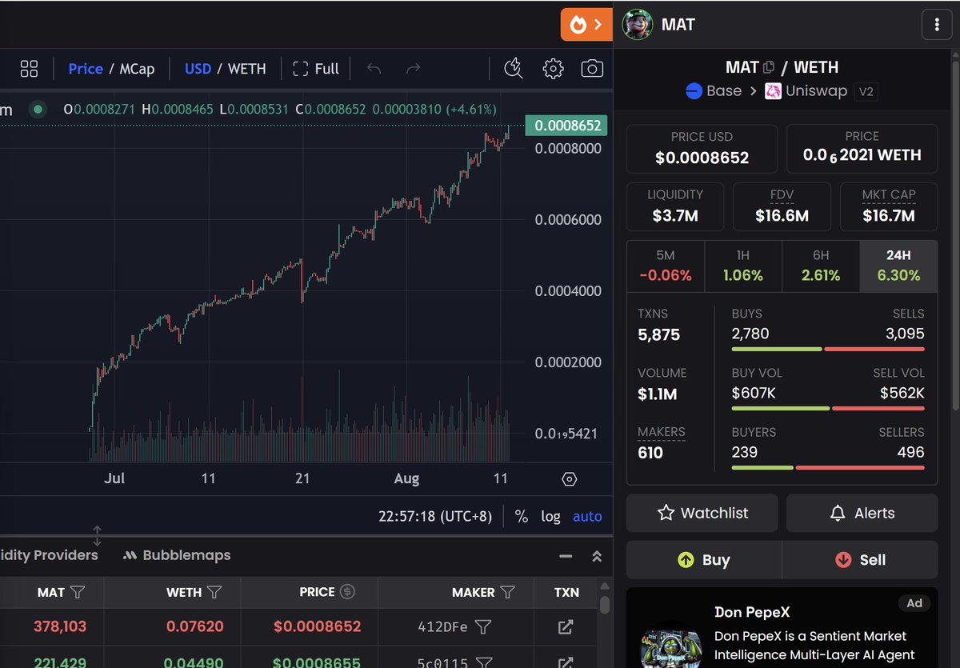Viewport: 960px width, 668px height.
Task: Click the MAKERS label
Action: click(662, 432)
